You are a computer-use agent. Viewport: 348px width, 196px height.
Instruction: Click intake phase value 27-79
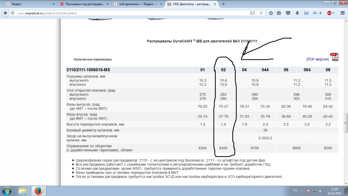[224, 117]
